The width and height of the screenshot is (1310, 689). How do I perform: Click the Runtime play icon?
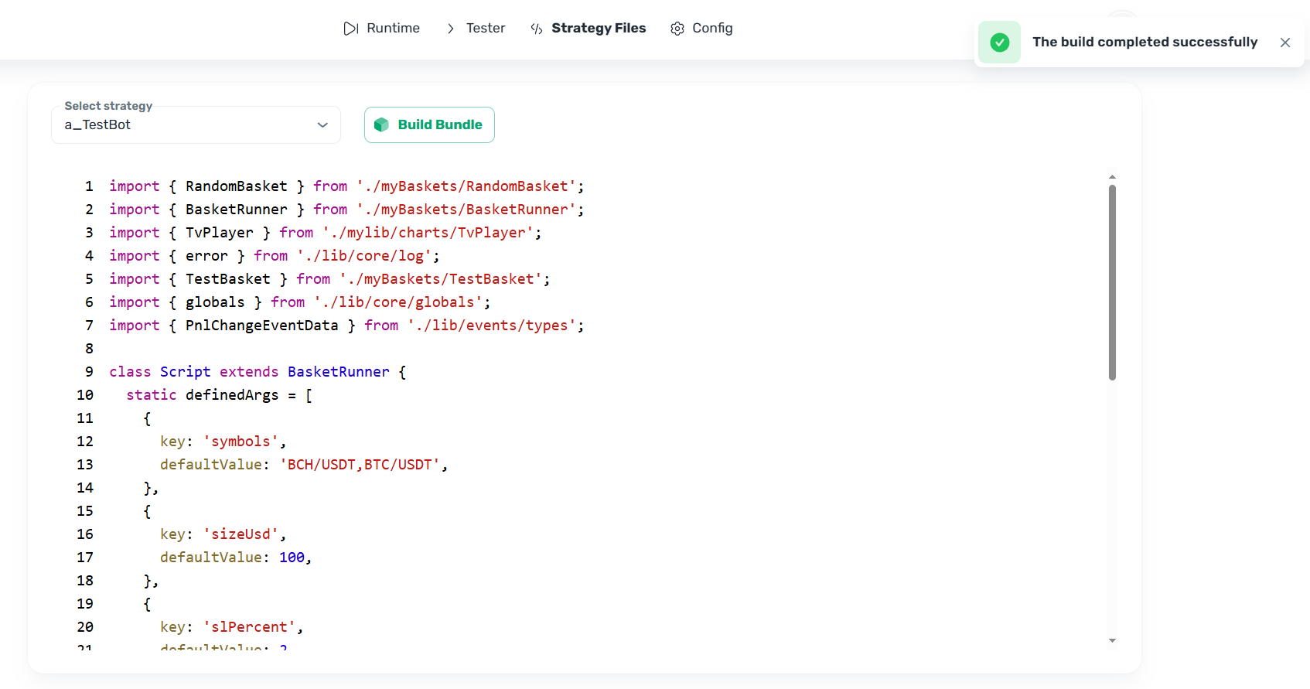coord(350,29)
